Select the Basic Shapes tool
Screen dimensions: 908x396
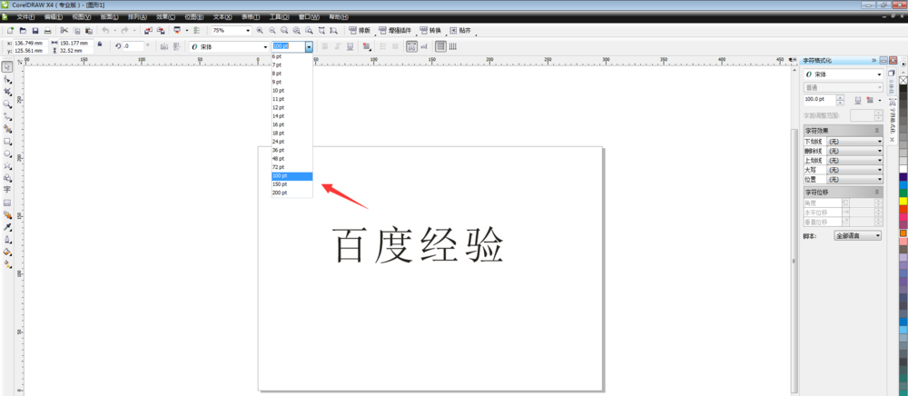pyautogui.click(x=7, y=178)
